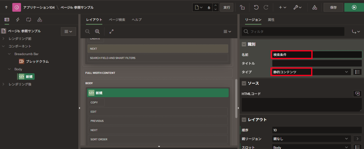Open the Processing tab icon in left pane

pos(29,20)
